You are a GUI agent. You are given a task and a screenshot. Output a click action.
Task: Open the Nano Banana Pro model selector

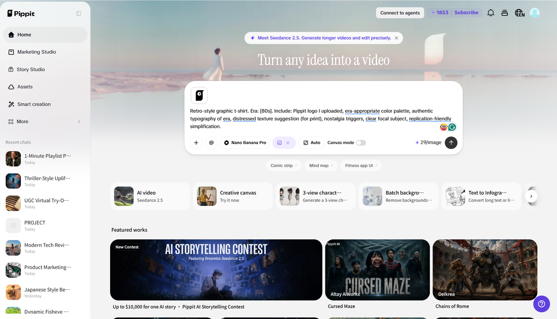[x=245, y=143]
